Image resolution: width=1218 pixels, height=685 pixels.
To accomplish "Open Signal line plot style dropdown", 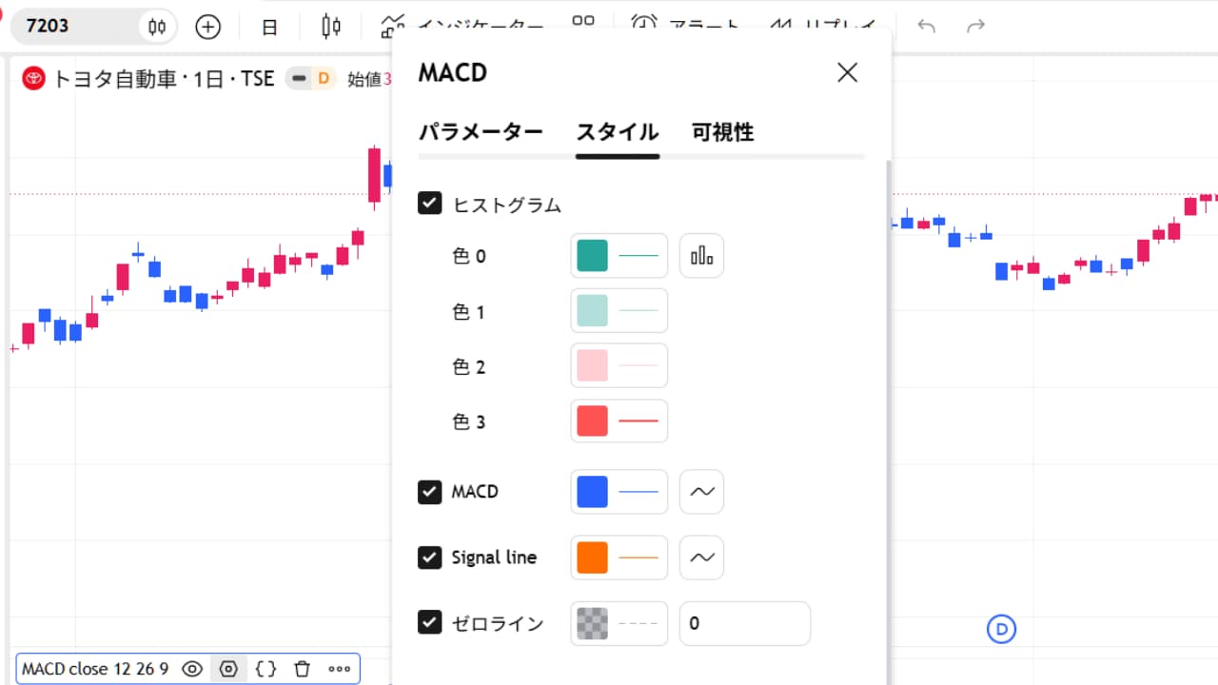I will click(x=701, y=558).
